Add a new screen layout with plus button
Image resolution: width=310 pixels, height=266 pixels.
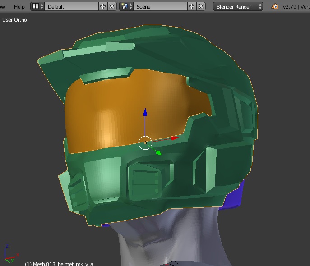103,6
